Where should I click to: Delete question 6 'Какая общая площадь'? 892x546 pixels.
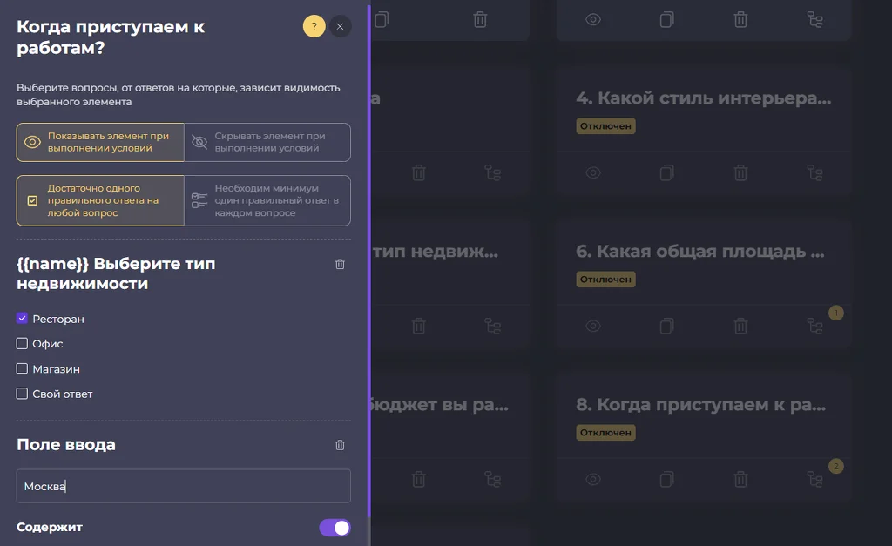(x=740, y=326)
